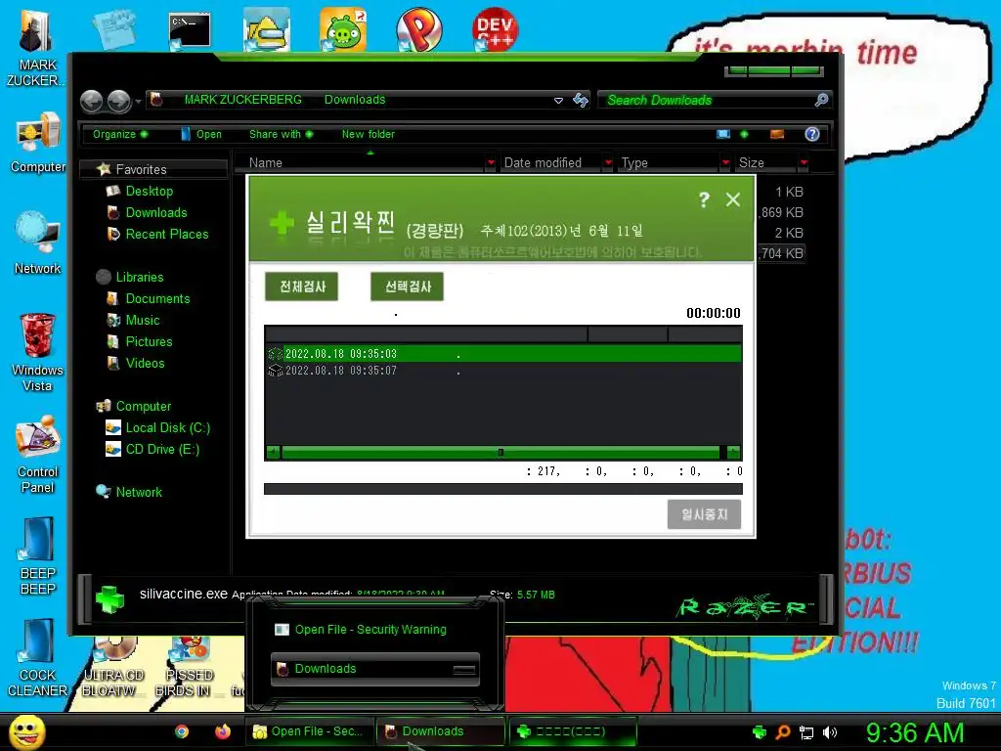Screen dimensions: 1001x751
Task: Launch the command prompt desktop icon
Action: [189, 30]
